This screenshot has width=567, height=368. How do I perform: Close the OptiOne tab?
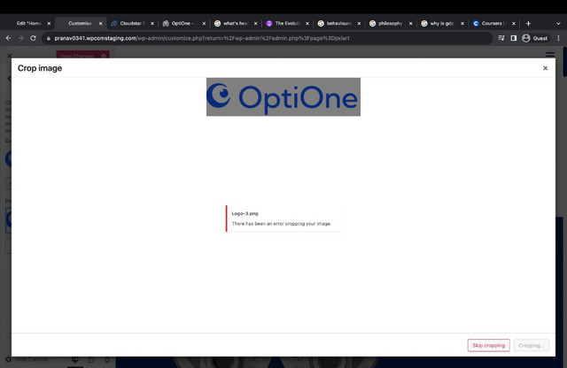point(204,24)
